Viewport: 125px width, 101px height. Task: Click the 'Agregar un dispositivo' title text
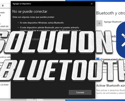click(22, 4)
